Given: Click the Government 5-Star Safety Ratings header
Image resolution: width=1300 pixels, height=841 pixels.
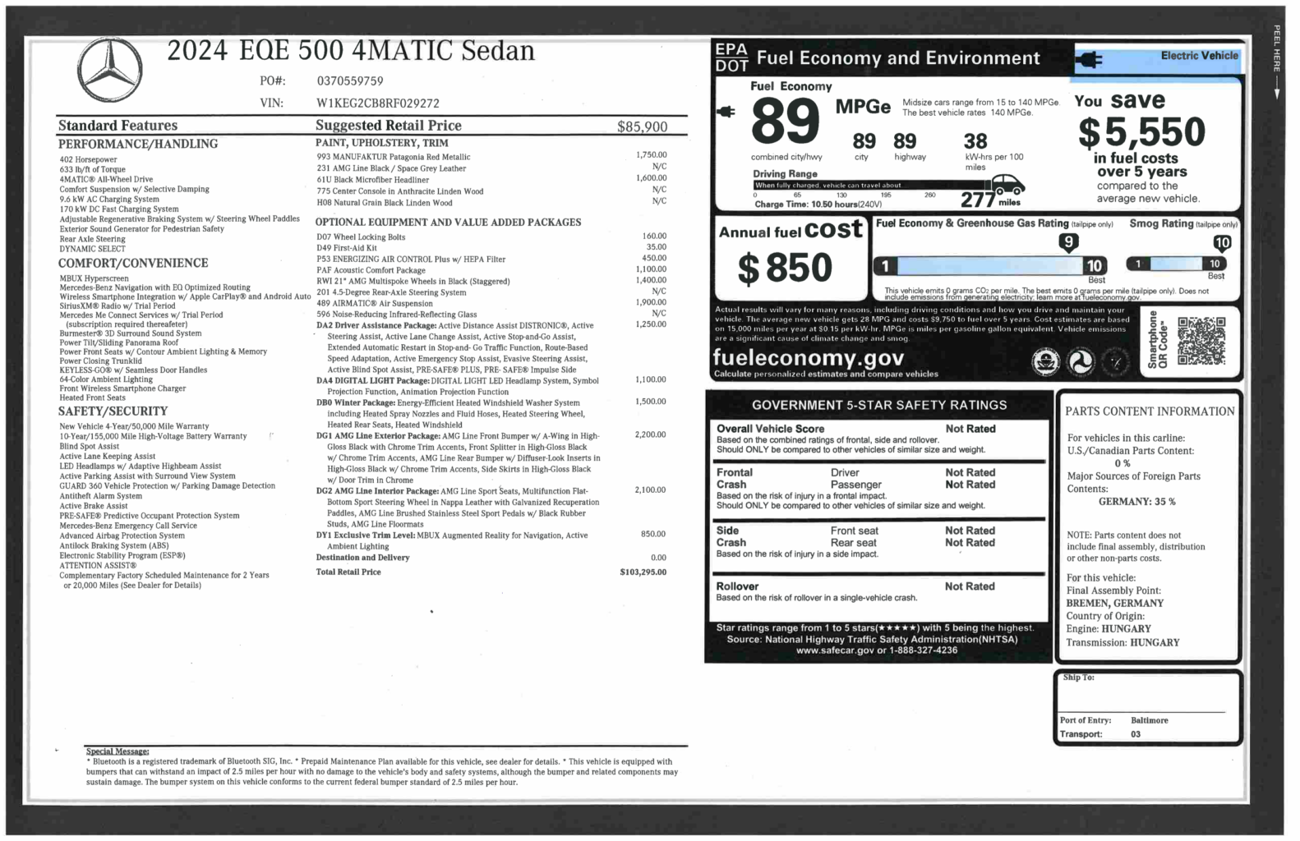Looking at the screenshot, I should 878,405.
